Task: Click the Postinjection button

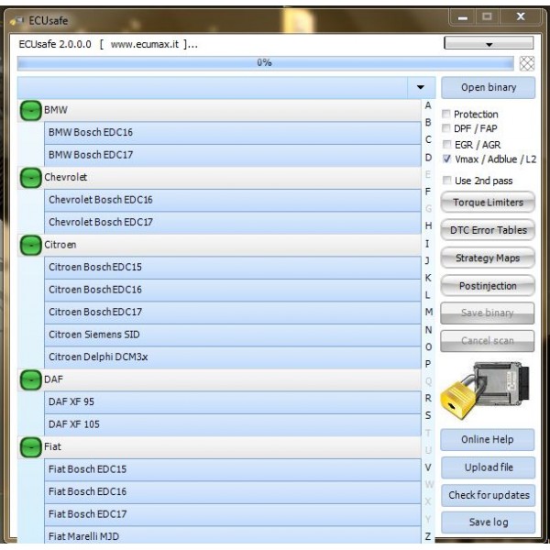Action: (488, 286)
